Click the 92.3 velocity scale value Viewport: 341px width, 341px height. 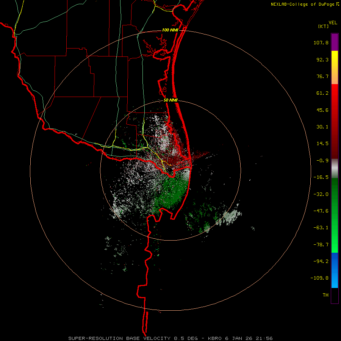tap(322, 59)
